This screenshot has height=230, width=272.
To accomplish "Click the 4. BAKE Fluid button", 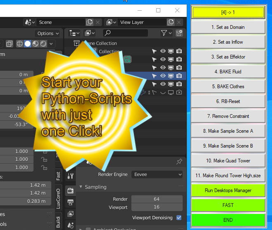I will (228, 72).
